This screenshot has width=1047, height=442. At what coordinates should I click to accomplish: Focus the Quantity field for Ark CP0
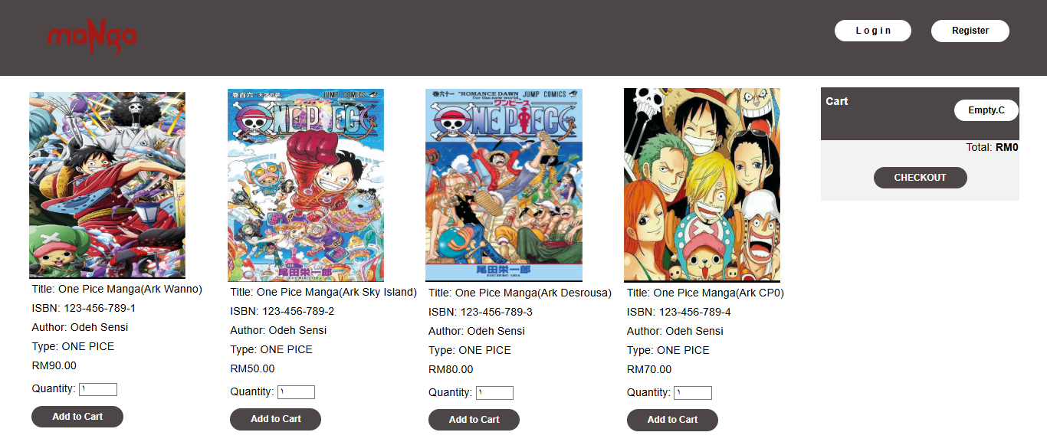(x=693, y=393)
